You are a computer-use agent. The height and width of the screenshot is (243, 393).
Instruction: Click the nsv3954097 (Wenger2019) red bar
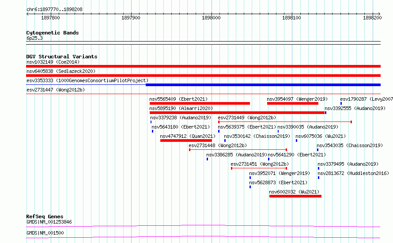click(x=293, y=103)
